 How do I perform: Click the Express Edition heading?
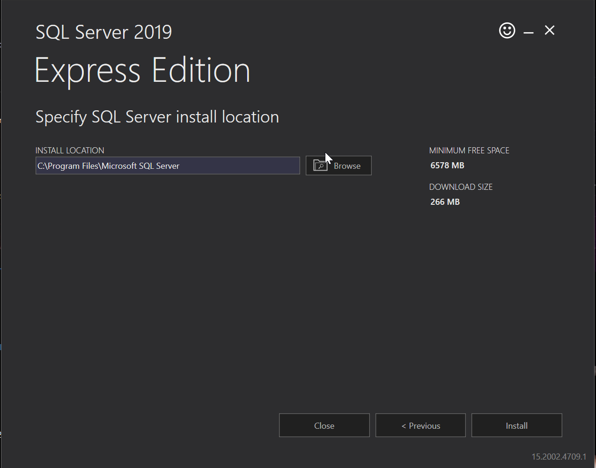coord(142,71)
